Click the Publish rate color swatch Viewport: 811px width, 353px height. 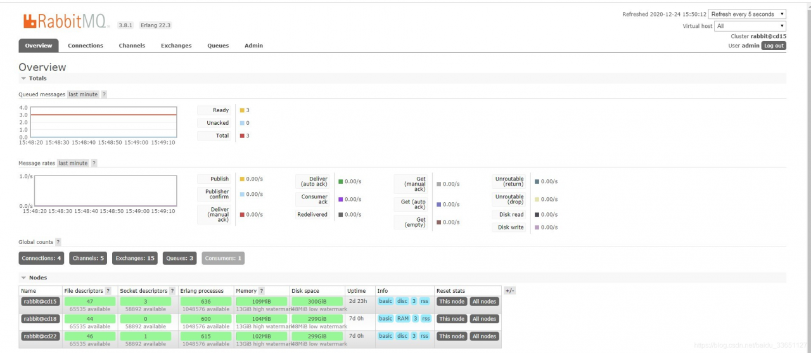(x=242, y=179)
